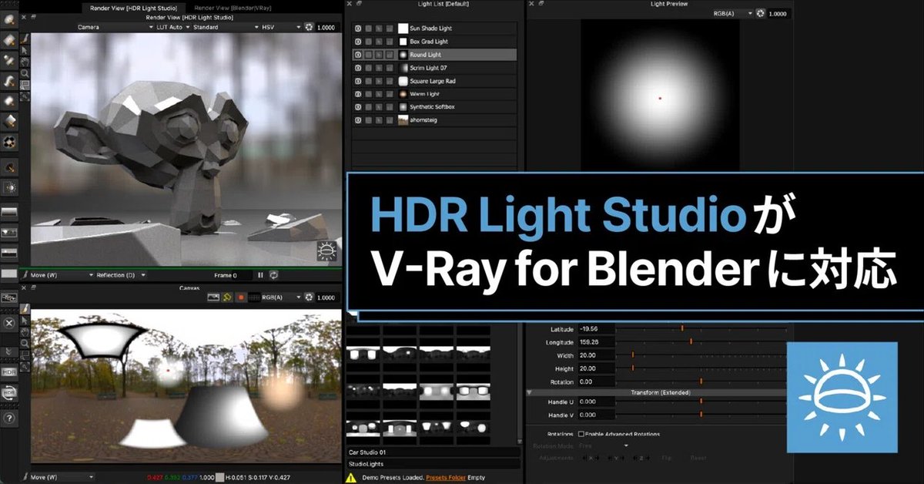This screenshot has width=924, height=484.
Task: Pause the Render View rendering
Action: pos(260,274)
